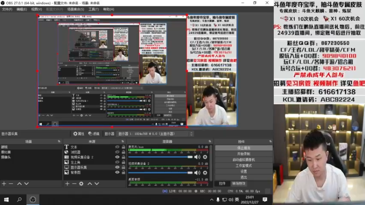The height and width of the screenshot is (205, 365).
Task: Toggle the lock on the 显示器采集 source
Action: pos(123,167)
